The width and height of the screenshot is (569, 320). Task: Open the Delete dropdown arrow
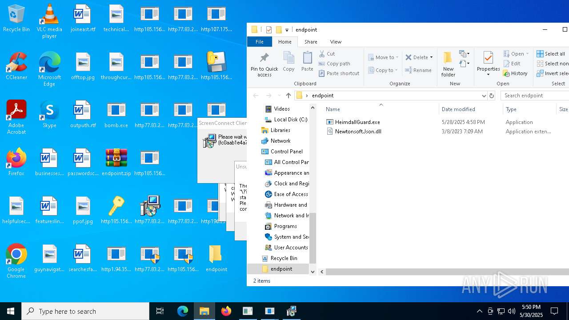[x=431, y=57]
